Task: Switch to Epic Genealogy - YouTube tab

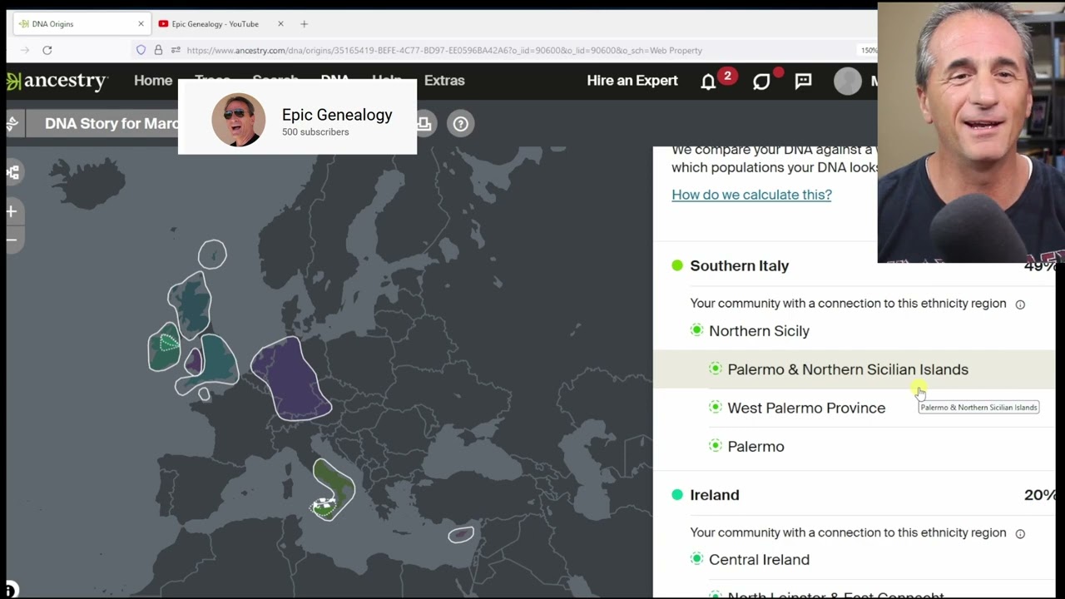Action: pos(221,24)
